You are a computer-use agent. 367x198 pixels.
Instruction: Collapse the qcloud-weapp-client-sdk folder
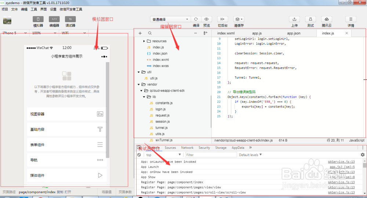coord(141,91)
